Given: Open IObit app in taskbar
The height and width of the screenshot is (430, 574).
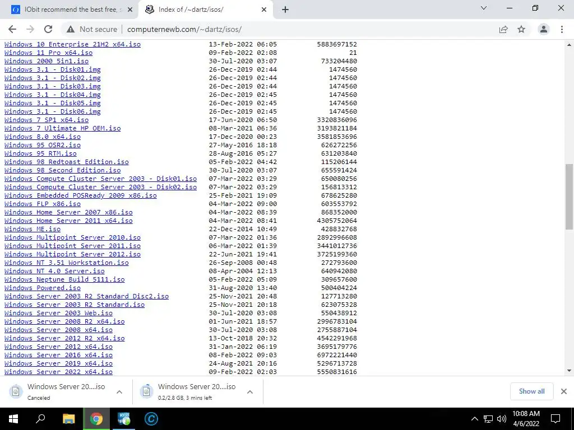Looking at the screenshot, I should 124,419.
